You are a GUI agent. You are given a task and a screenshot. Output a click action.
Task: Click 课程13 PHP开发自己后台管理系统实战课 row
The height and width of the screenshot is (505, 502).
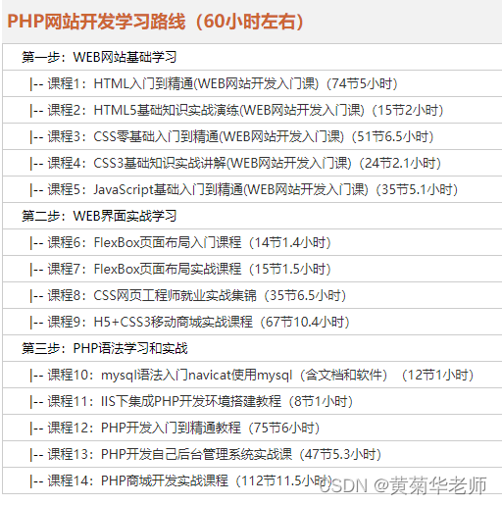click(252, 454)
